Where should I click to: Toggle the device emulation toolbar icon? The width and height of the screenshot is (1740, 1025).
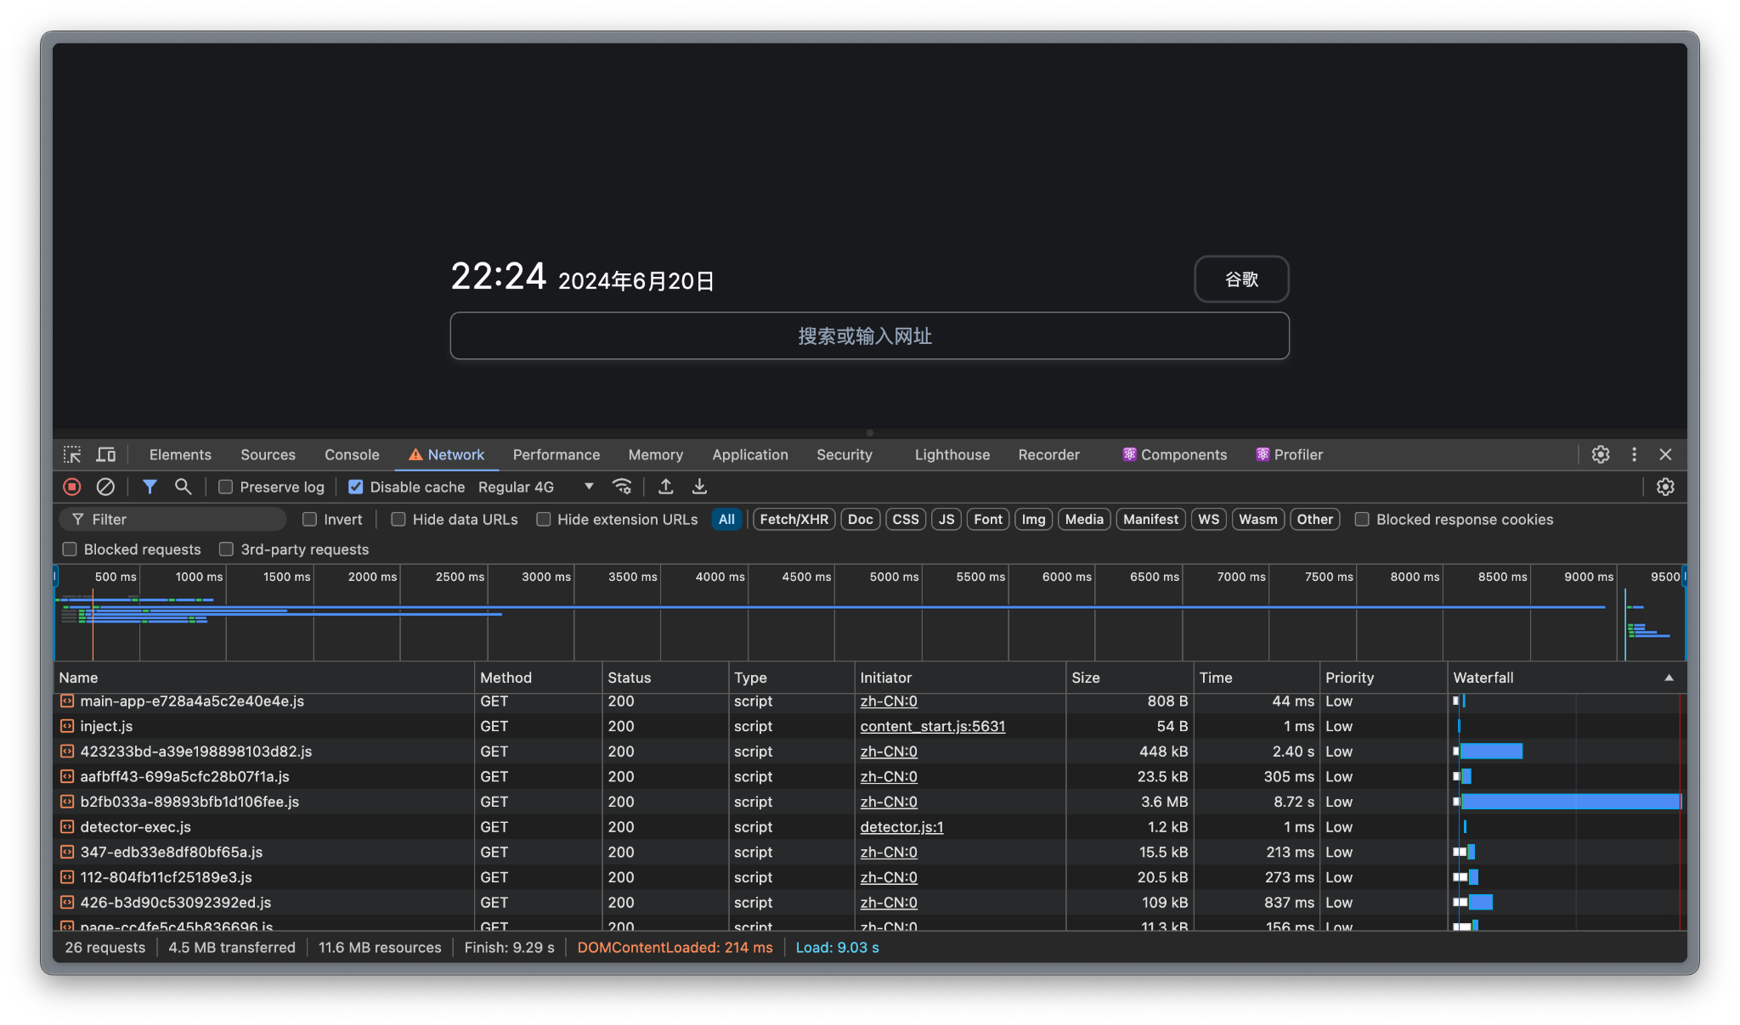pyautogui.click(x=105, y=454)
